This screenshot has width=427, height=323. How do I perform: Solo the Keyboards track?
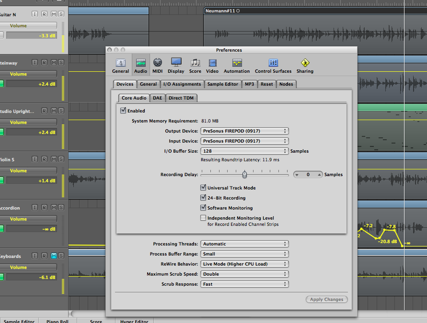(61, 256)
